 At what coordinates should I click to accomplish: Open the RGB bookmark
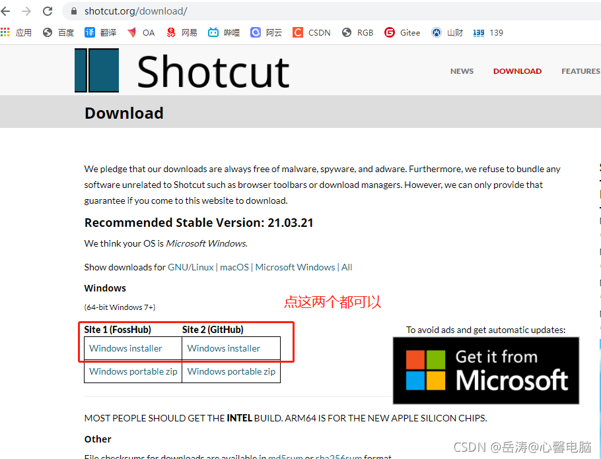click(357, 32)
